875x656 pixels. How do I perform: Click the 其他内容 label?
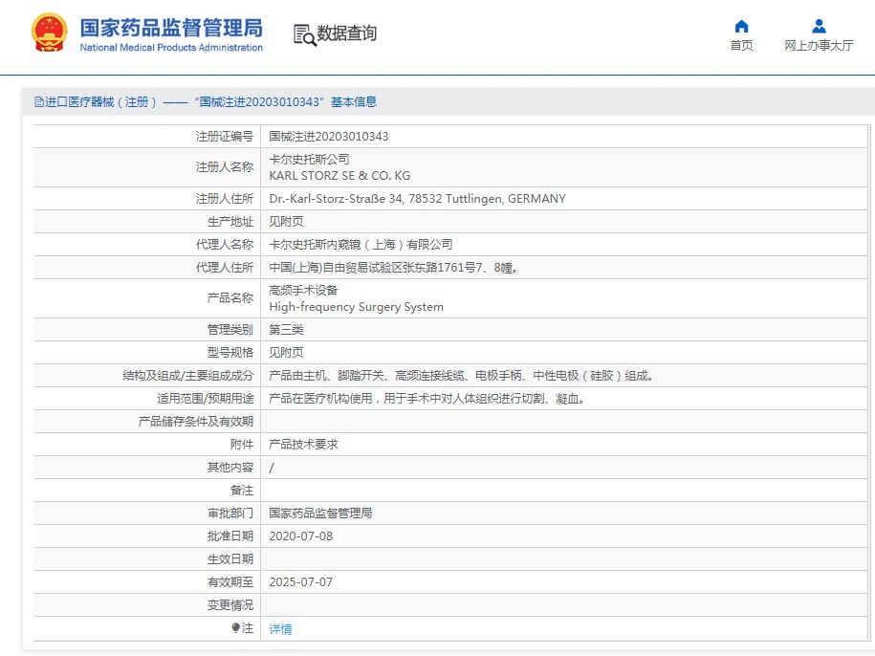(230, 468)
